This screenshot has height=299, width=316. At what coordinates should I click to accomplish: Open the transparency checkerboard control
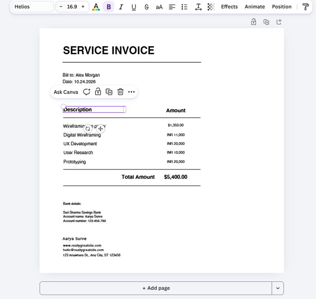211,7
